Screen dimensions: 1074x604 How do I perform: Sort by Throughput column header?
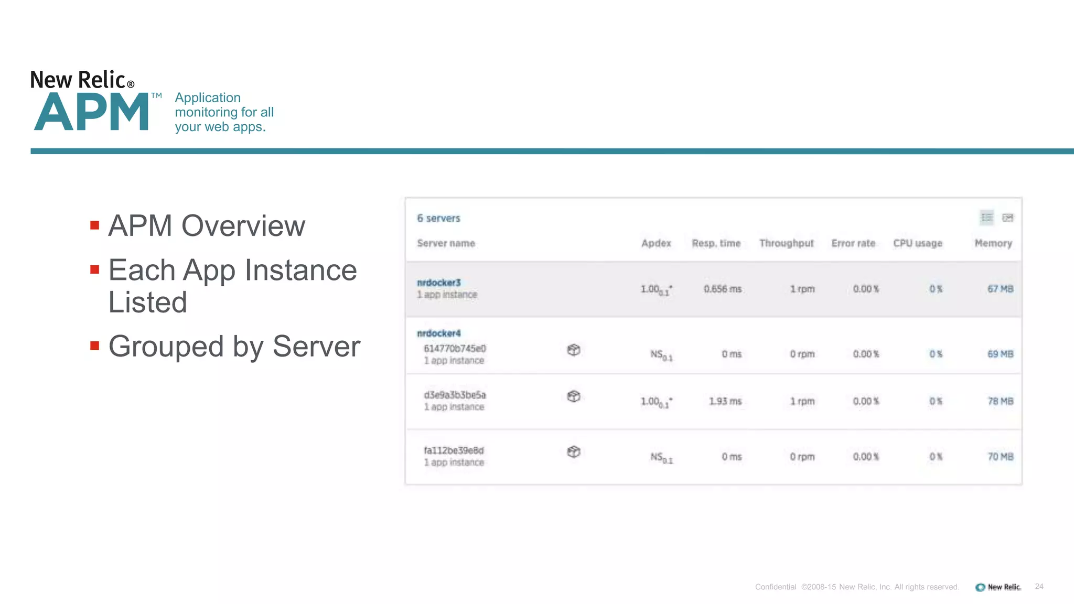(x=786, y=243)
